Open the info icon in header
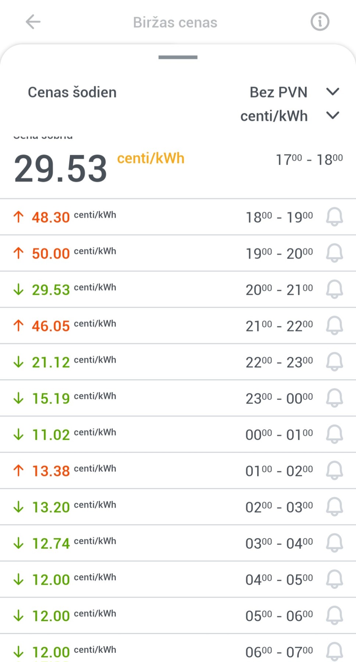This screenshot has height=662, width=356. 320,22
